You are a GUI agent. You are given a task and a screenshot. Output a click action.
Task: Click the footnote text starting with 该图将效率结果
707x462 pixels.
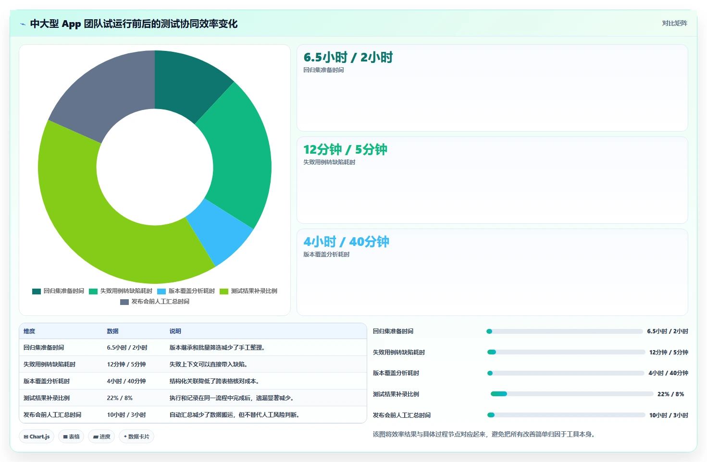[x=484, y=434]
